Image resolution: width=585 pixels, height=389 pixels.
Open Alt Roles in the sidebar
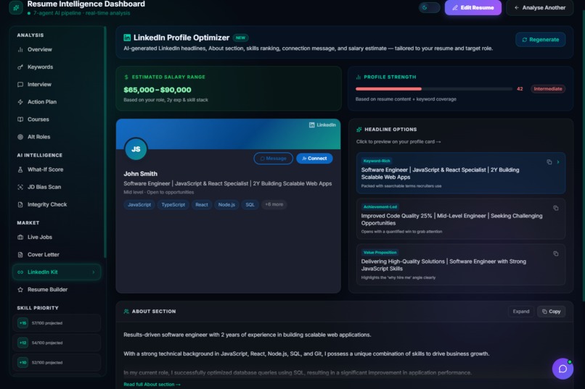57,137
